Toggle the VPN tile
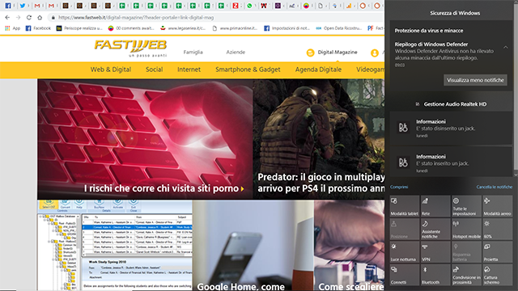 435,252
